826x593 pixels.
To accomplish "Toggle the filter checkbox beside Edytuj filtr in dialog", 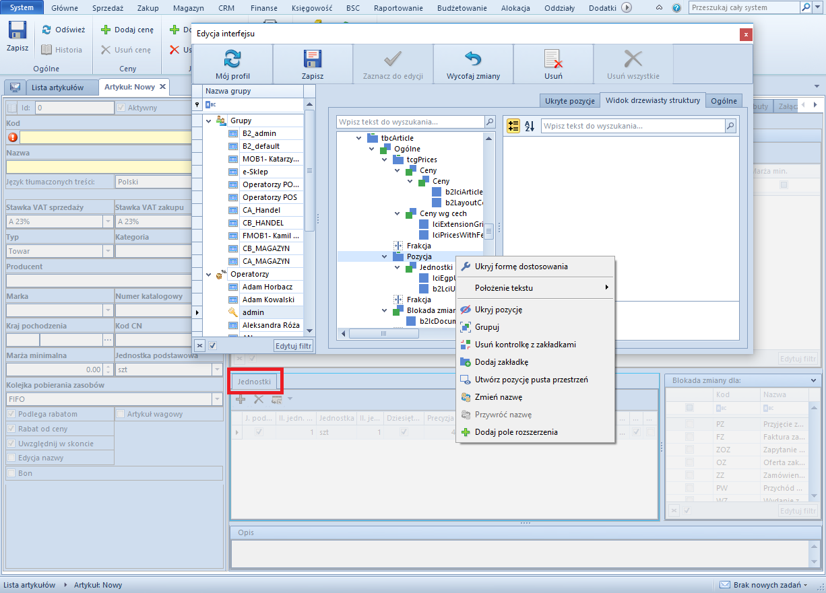I will click(213, 345).
